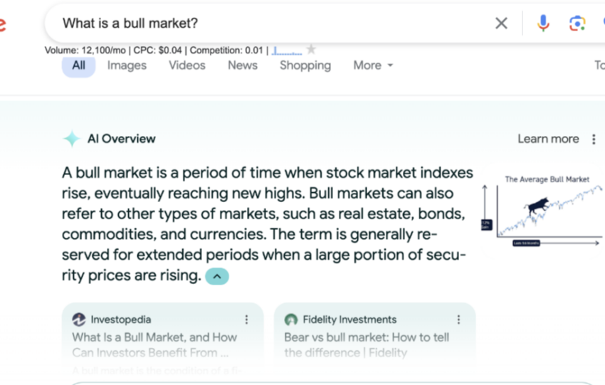Switch to the Videos tab
This screenshot has width=605, height=385.
tap(187, 65)
